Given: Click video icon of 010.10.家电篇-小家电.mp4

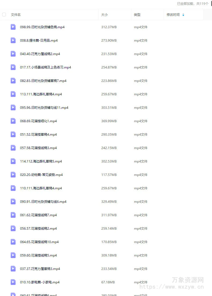Looking at the screenshot, I should pyautogui.click(x=13, y=282).
